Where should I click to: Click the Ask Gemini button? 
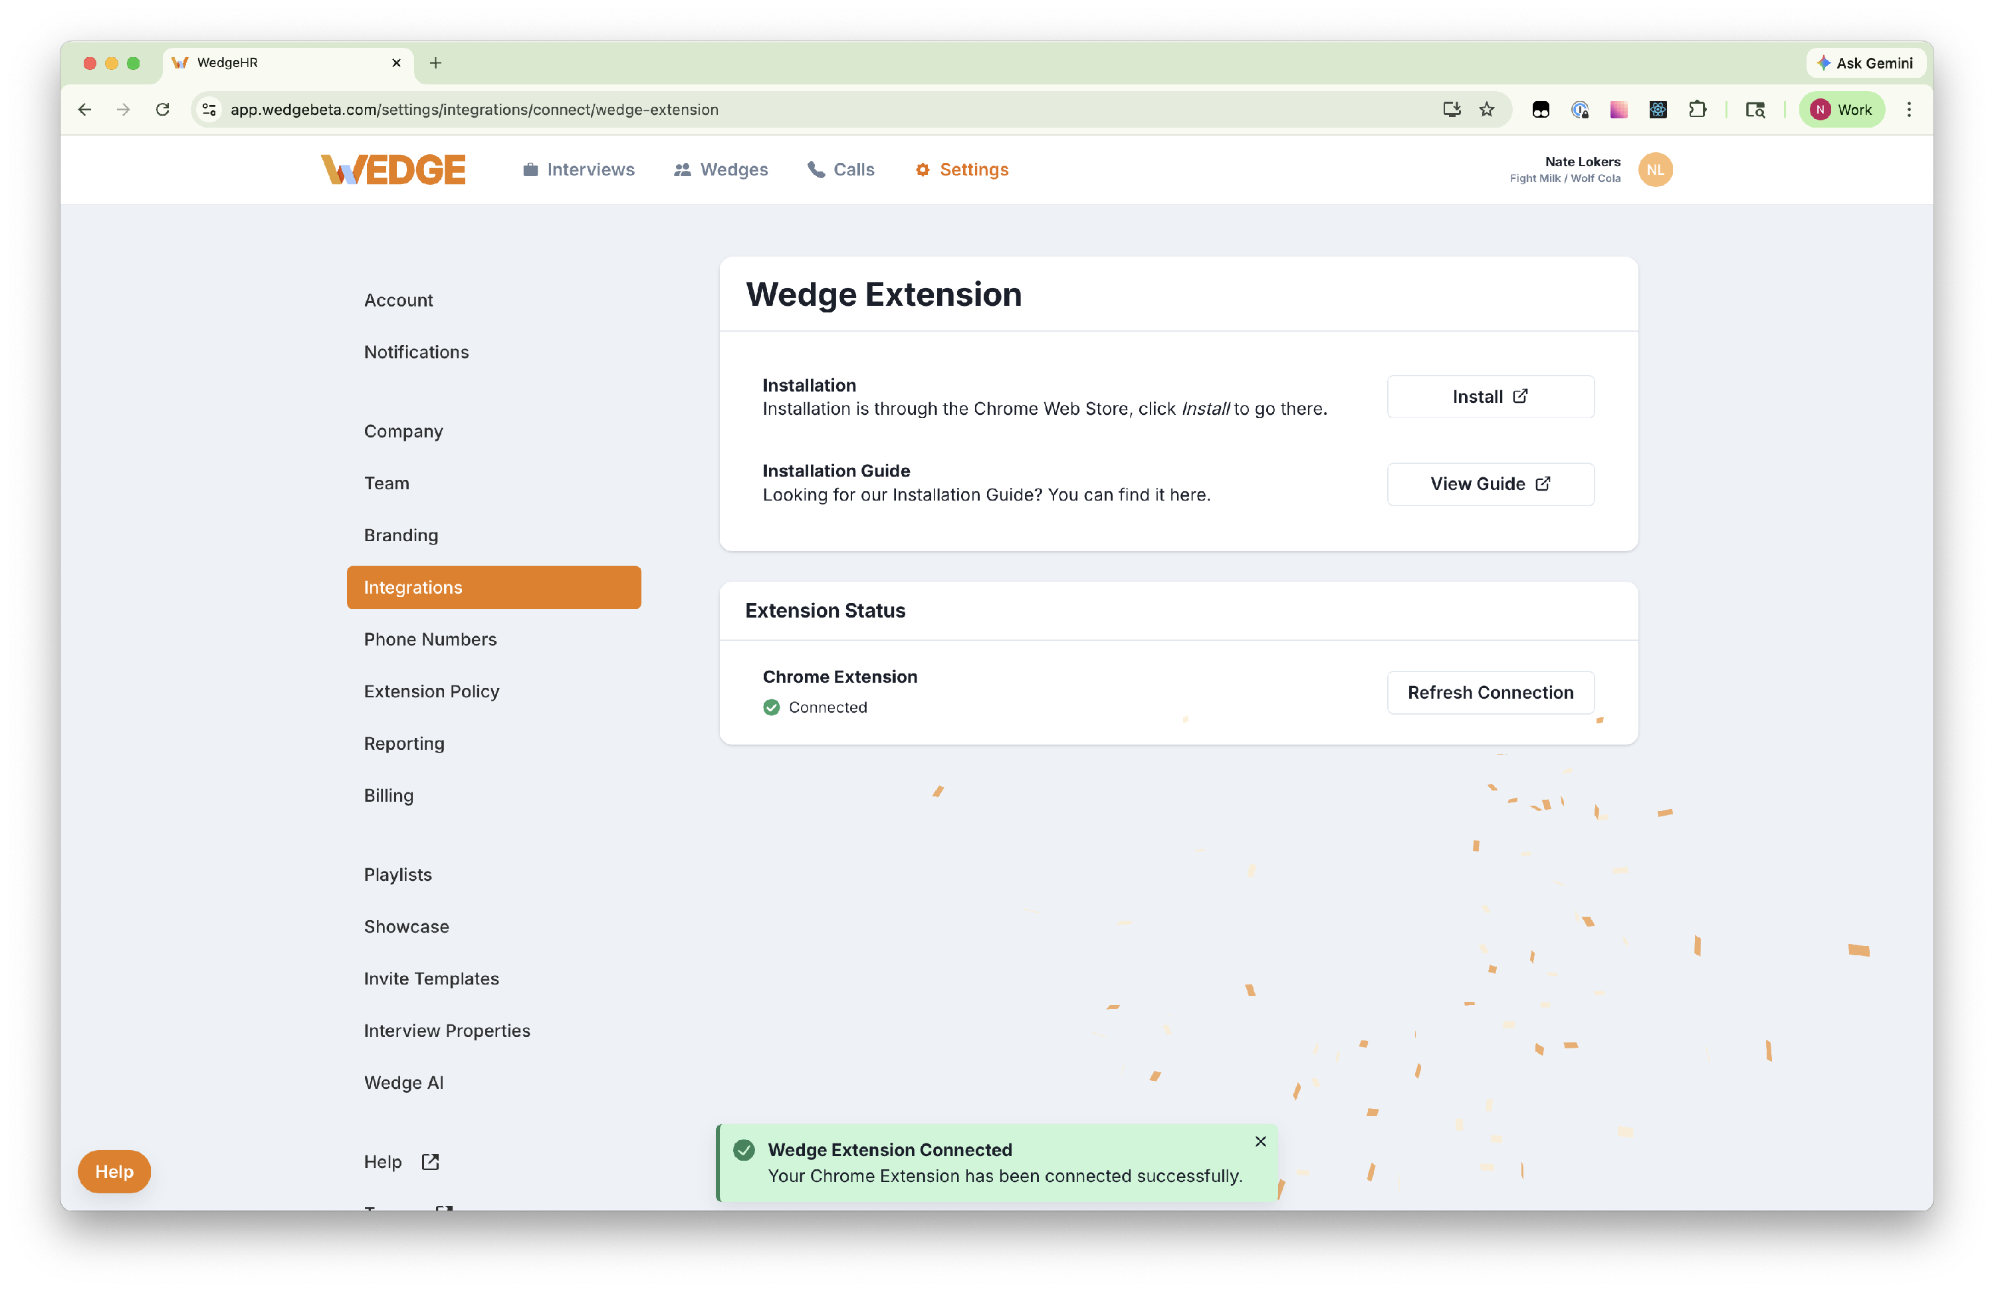(x=1865, y=63)
